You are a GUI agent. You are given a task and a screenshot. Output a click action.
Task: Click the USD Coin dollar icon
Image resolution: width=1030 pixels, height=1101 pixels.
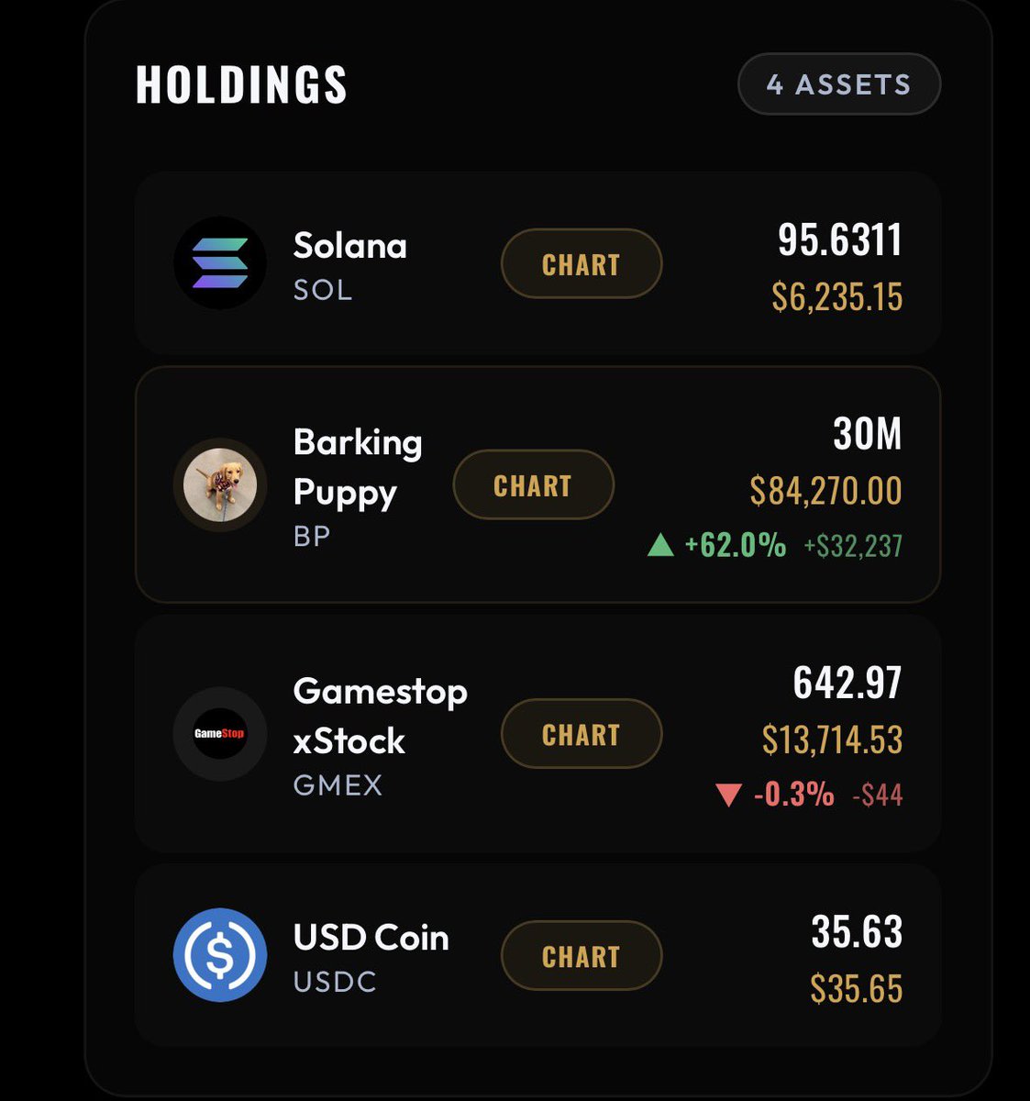tap(220, 955)
